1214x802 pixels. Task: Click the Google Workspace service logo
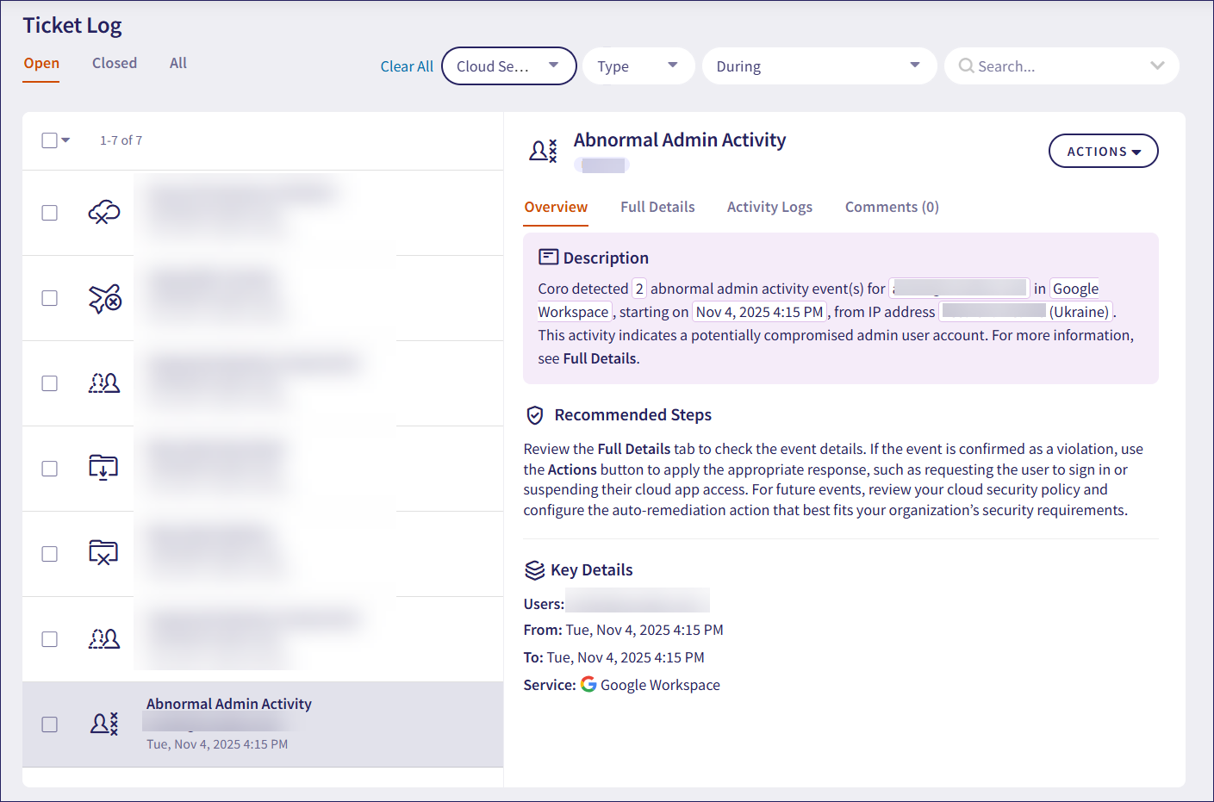pos(588,684)
